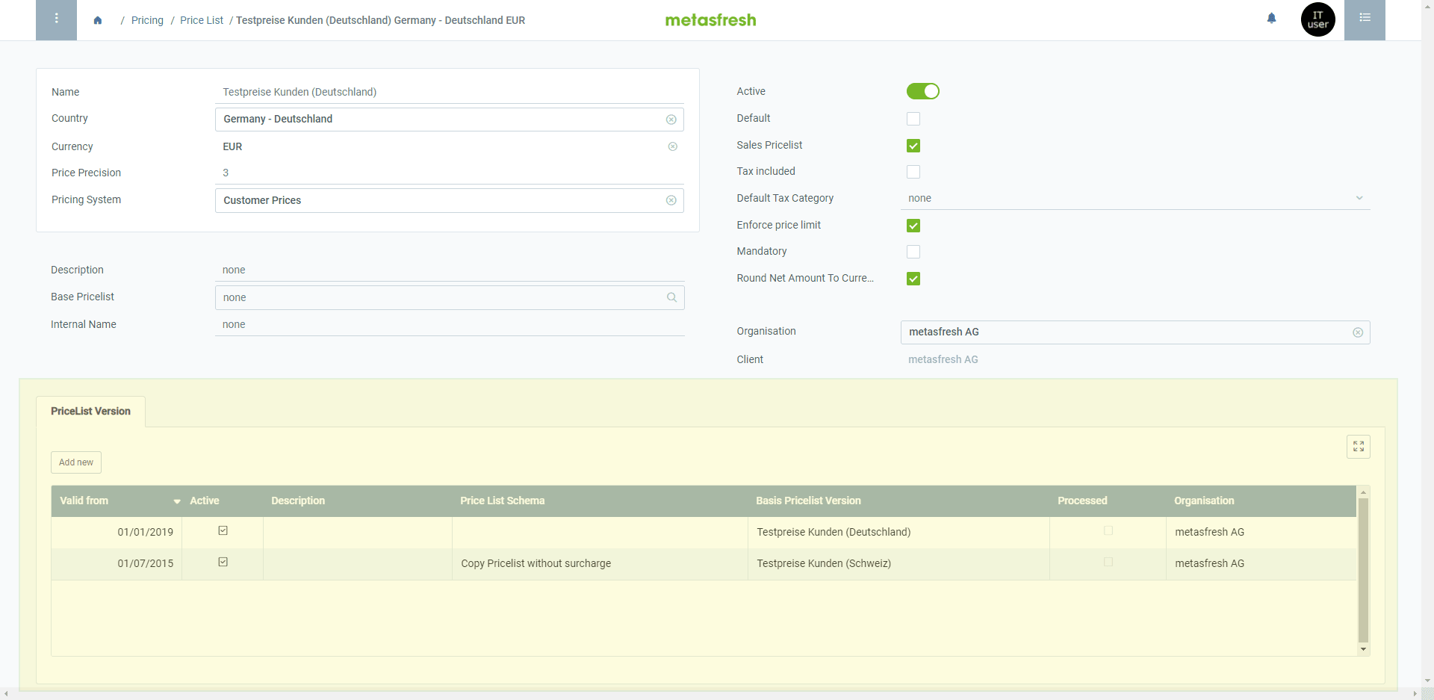Open the Default Tax Category dropdown
The height and width of the screenshot is (700, 1434).
click(x=1135, y=198)
